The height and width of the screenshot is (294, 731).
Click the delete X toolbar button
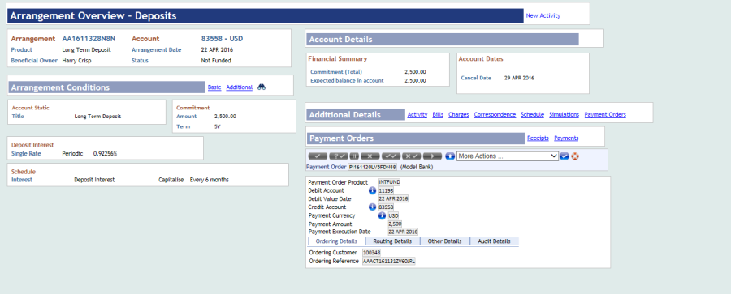[x=370, y=156]
